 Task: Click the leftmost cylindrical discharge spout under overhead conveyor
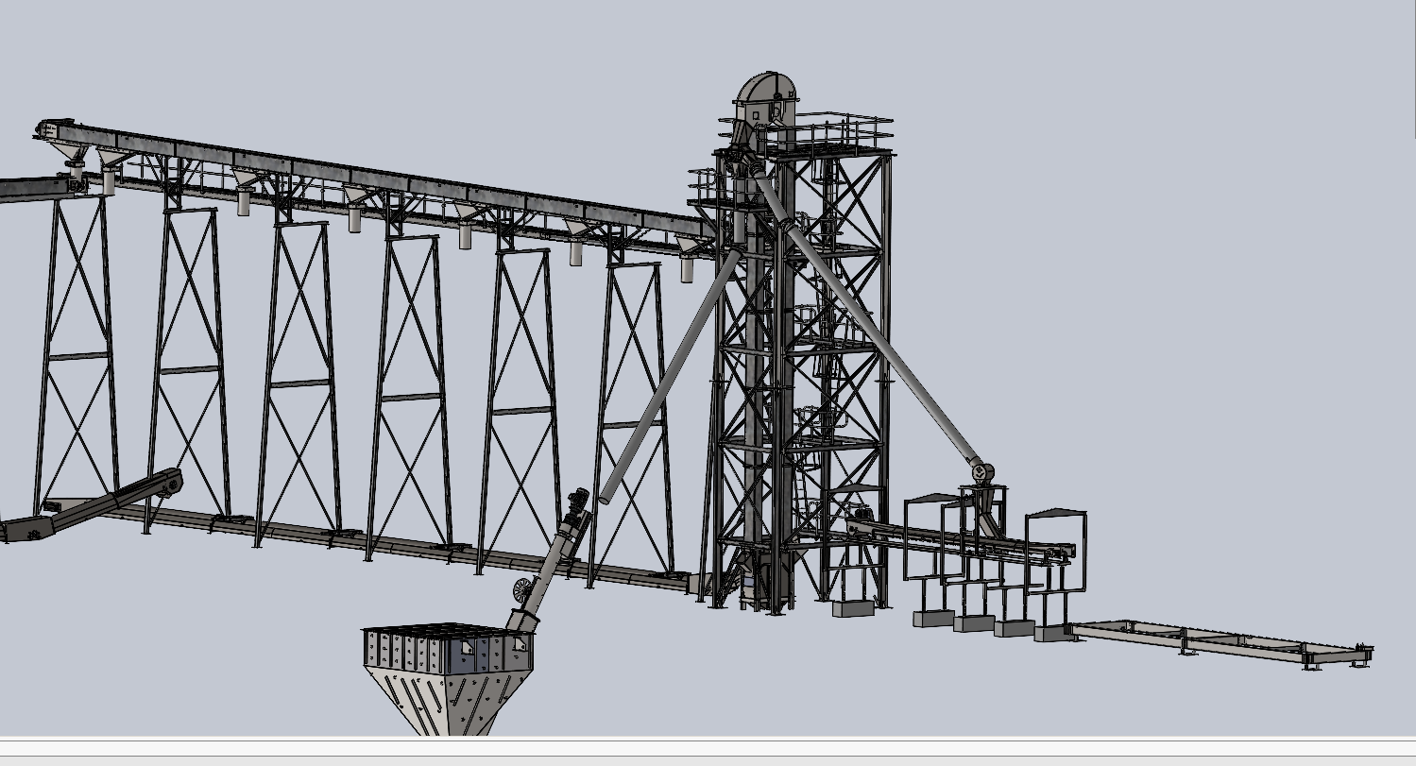click(108, 181)
